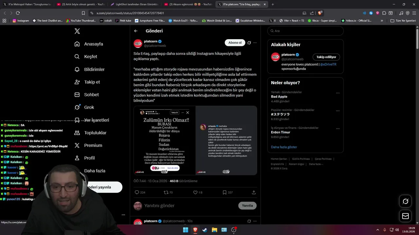Open Takip et in the sidebar
Screen dimensions: 419x235
tap(87, 82)
